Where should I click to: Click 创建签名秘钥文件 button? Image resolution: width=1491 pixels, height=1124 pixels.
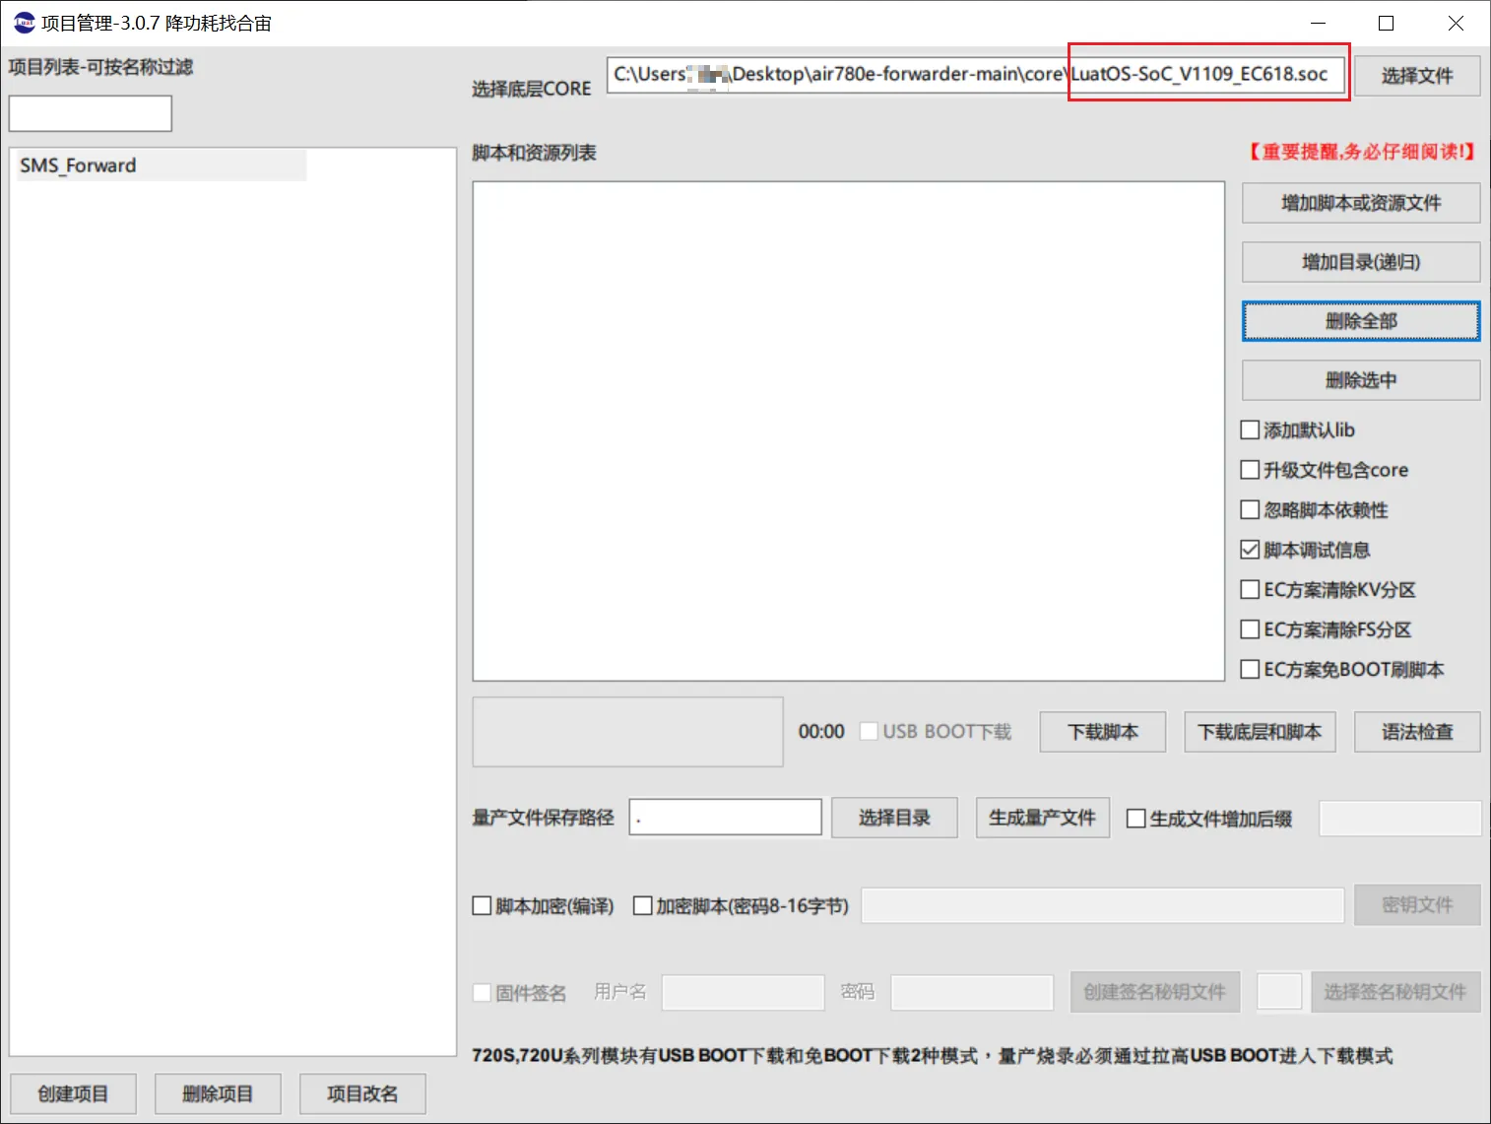[x=1155, y=992]
